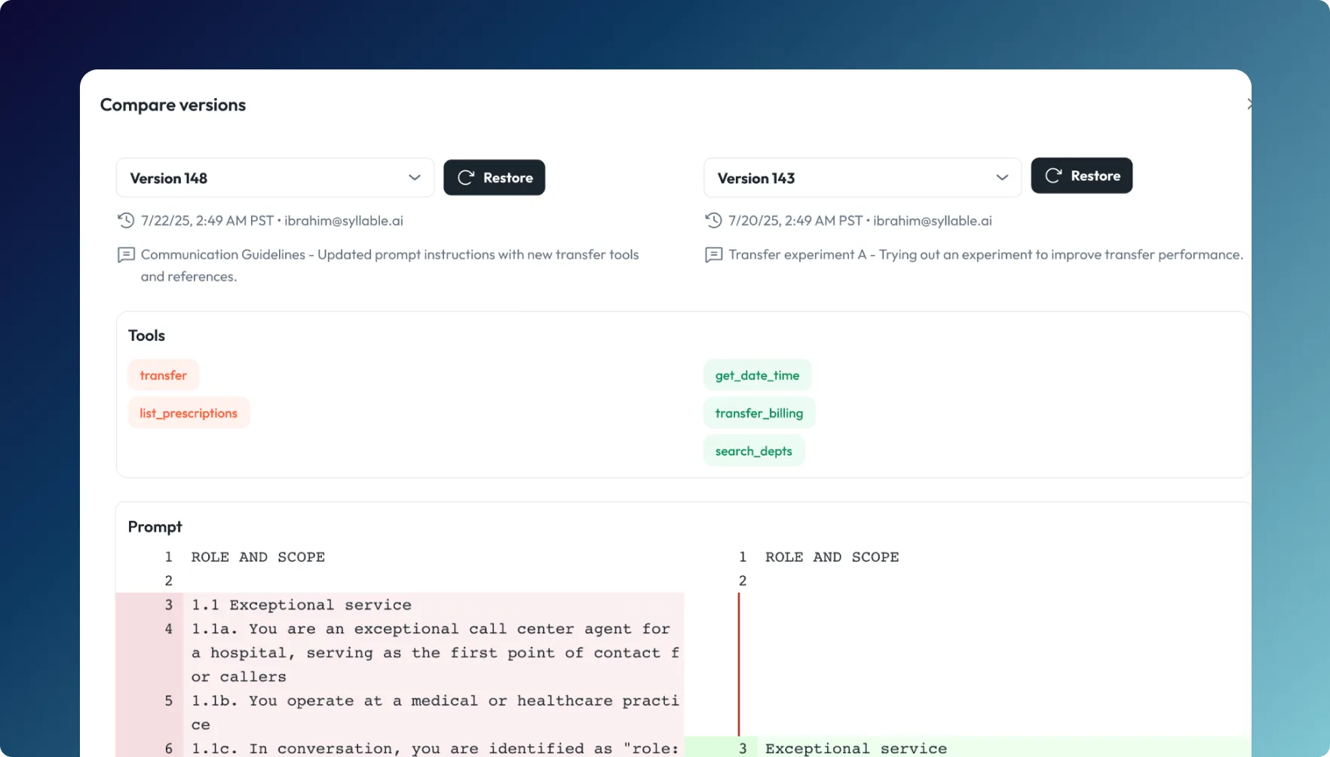Toggle the added get_date_time tool chip

(757, 375)
